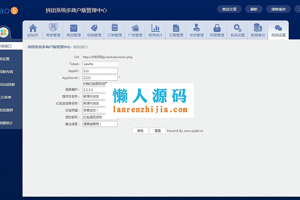Click the 推送文章 button
The image size is (300, 200).
tap(229, 9)
